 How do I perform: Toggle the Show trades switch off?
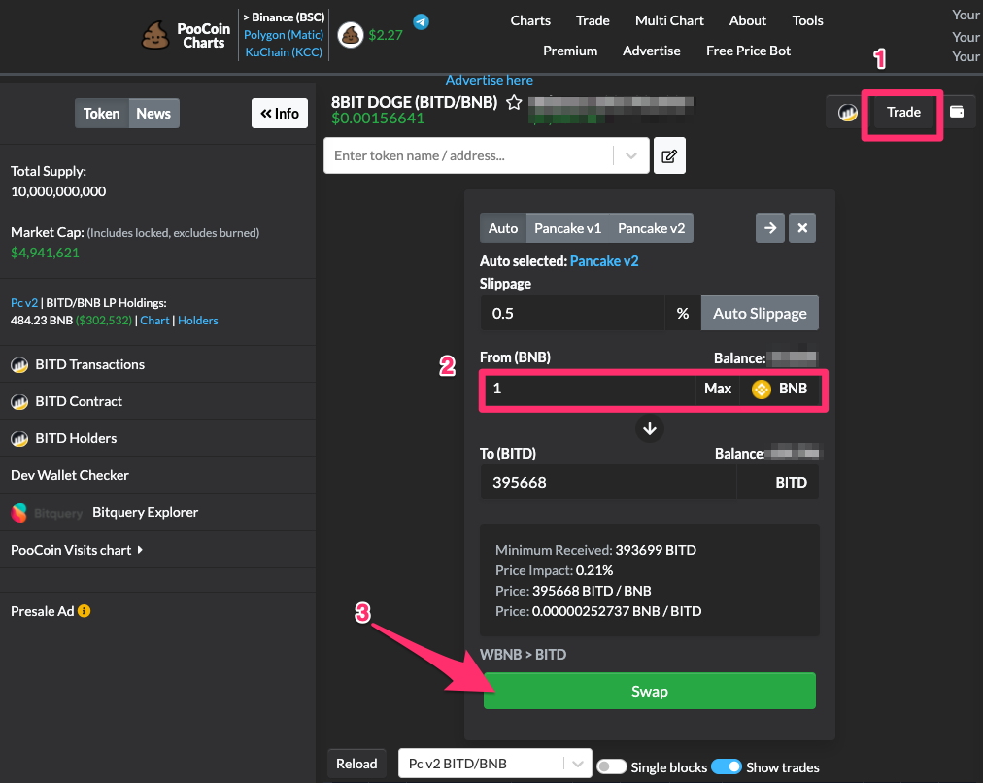tap(726, 766)
